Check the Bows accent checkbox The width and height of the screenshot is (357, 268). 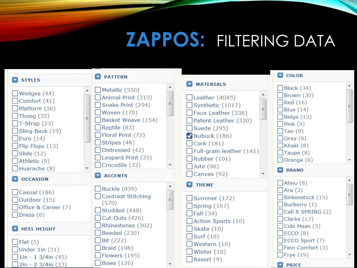(x=98, y=263)
